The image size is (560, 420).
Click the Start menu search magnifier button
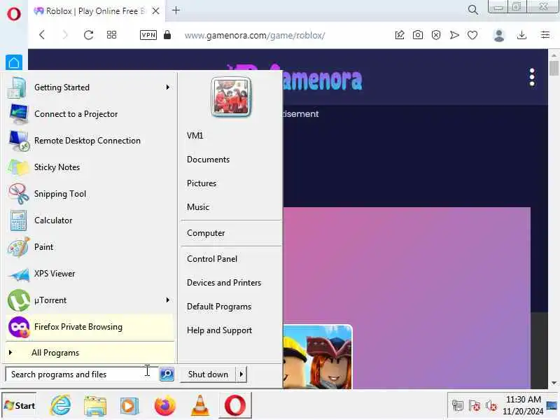(167, 374)
